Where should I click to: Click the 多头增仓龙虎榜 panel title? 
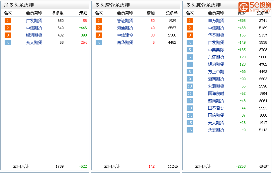[112, 5]
